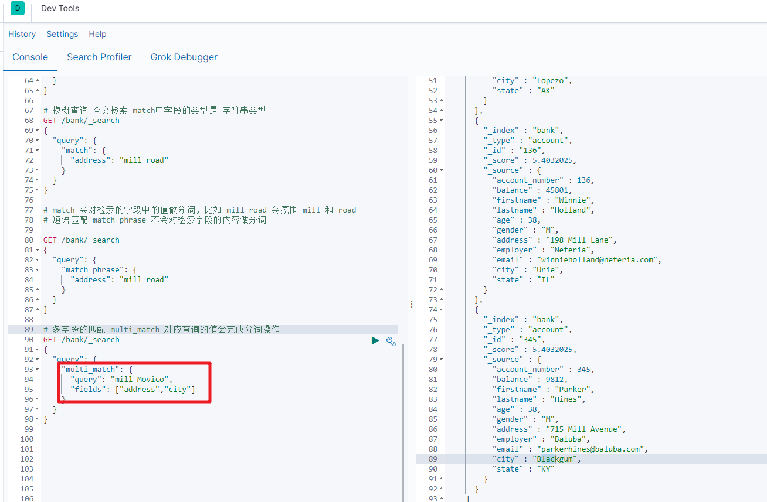
Task: Click "Hines" lastname value
Action: [565, 399]
